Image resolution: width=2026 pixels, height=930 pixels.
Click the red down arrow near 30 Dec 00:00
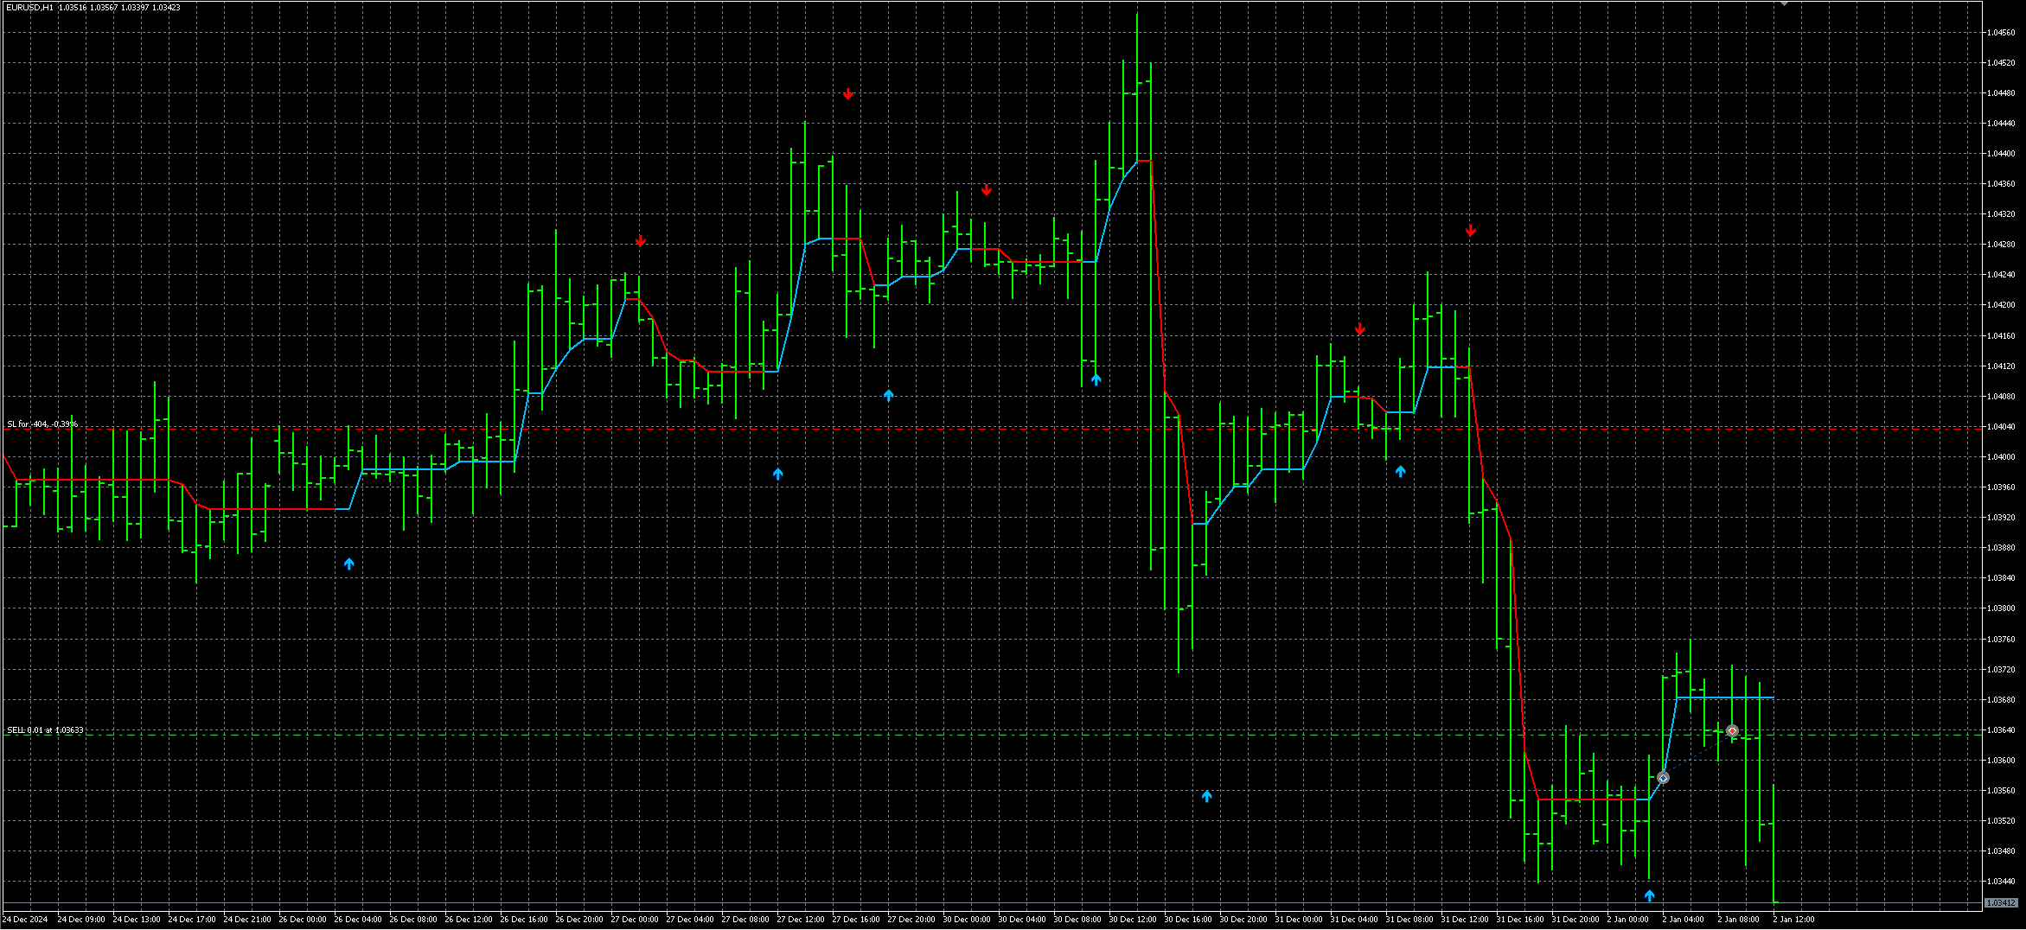pyautogui.click(x=987, y=190)
